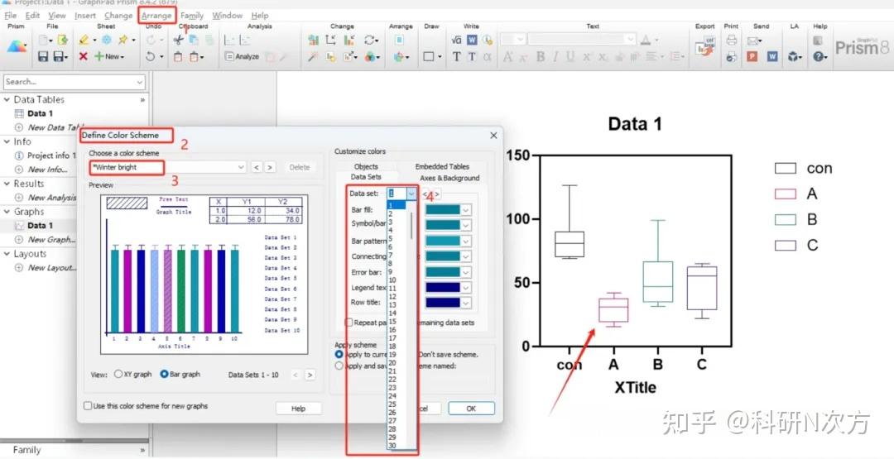Click the large T text tool icon
Viewport: 894px width, 459px height.
click(456, 56)
